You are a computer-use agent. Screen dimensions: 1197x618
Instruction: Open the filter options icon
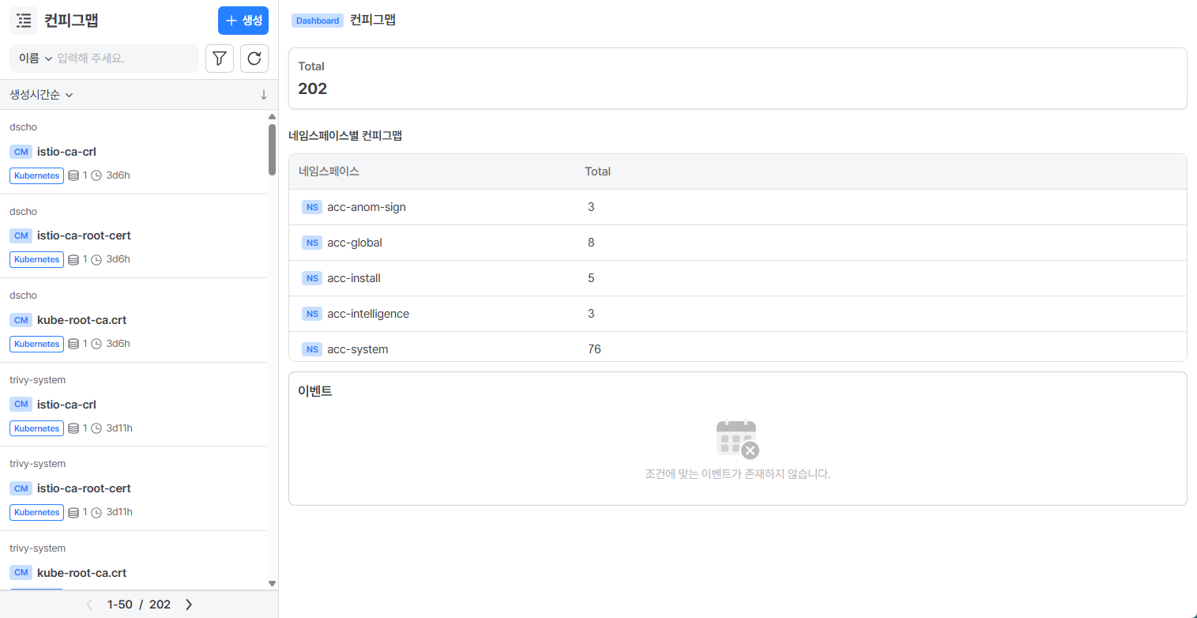(x=220, y=58)
